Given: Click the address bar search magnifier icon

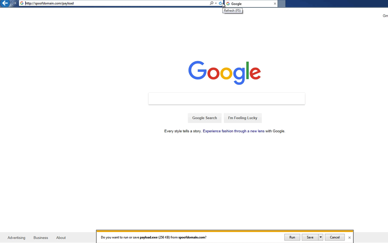Looking at the screenshot, I should [x=211, y=3].
